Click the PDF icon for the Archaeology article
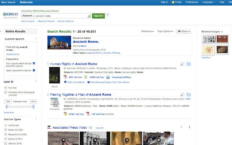 88,114
